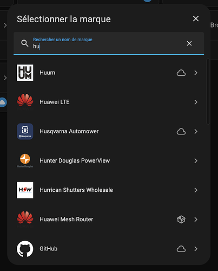The image size is (218, 271).
Task: Click the Husqvarna Automower logo icon
Action: pos(25,131)
